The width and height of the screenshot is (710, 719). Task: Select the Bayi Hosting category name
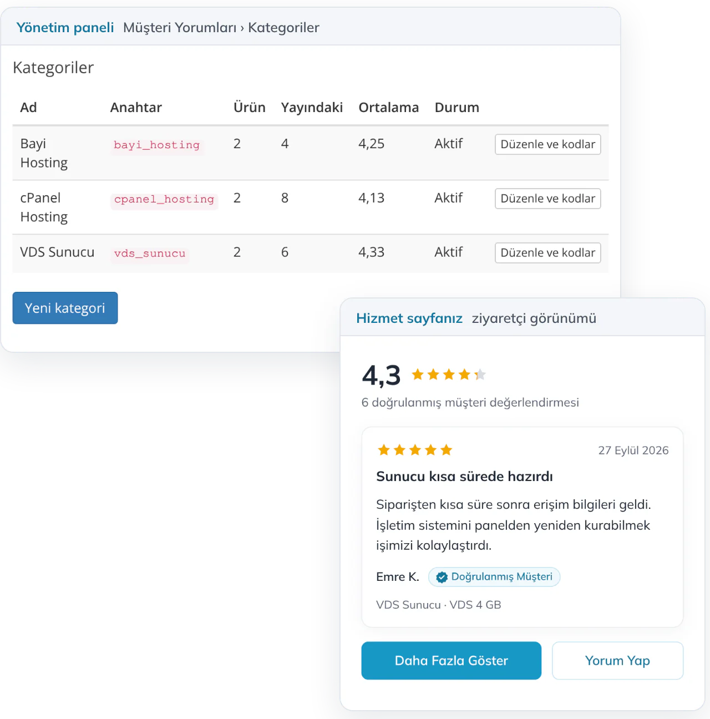[x=44, y=153]
